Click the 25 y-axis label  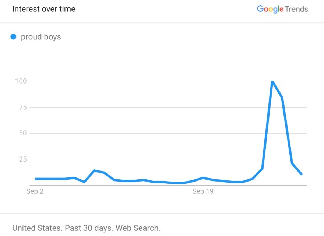(23, 159)
